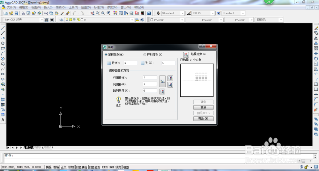This screenshot has height=171, width=319.
Task: Open the 文件(F) menu
Action: coord(11,7)
